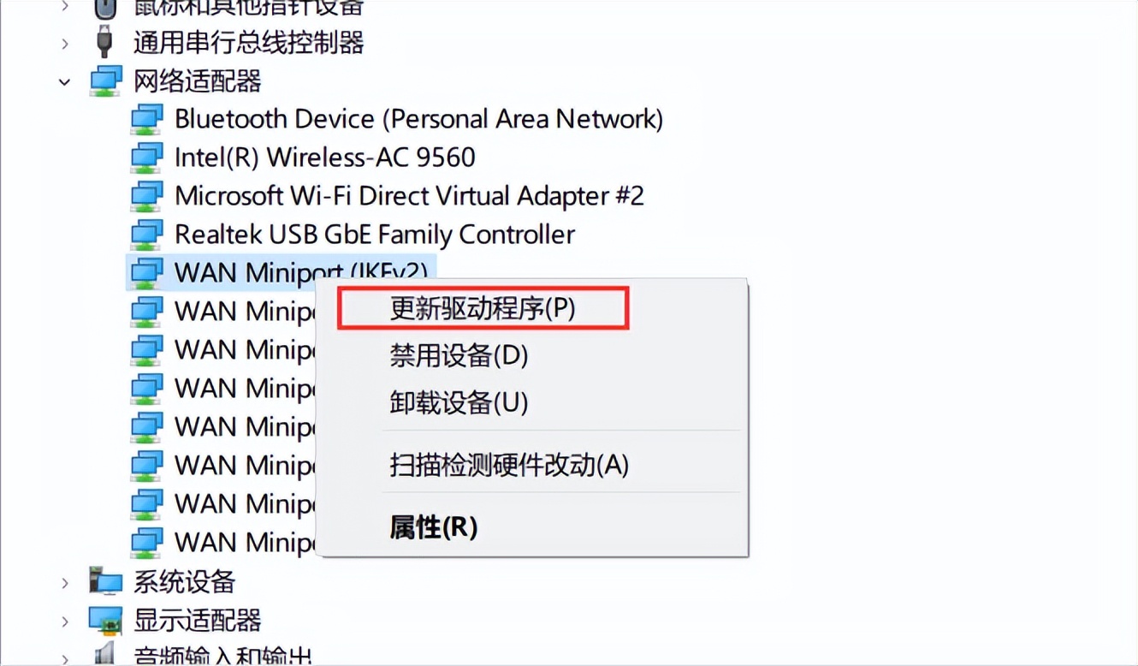This screenshot has width=1138, height=666.
Task: Expand the 通用串行总线控制器 node
Action: pyautogui.click(x=64, y=43)
